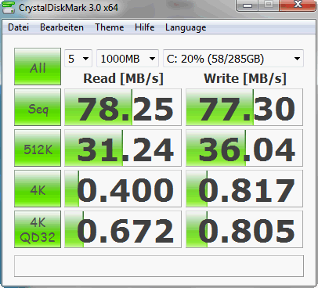Image resolution: width=318 pixels, height=288 pixels.
Task: Click the 4K write result 0.817
Action: click(244, 189)
